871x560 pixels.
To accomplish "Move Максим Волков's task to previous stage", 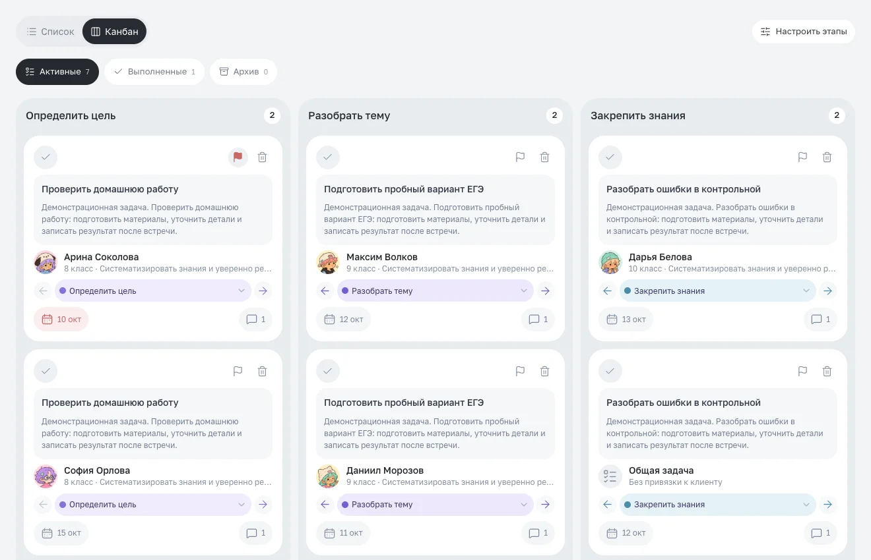I will click(325, 291).
